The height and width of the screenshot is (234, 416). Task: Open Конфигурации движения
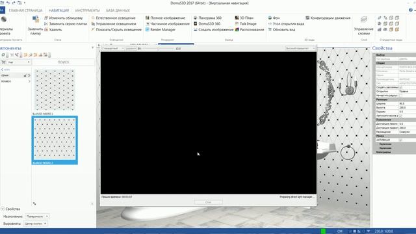click(328, 18)
